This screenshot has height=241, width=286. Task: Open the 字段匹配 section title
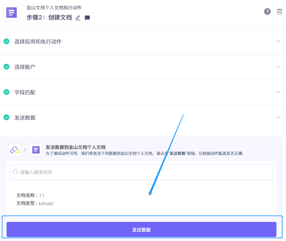click(x=25, y=92)
